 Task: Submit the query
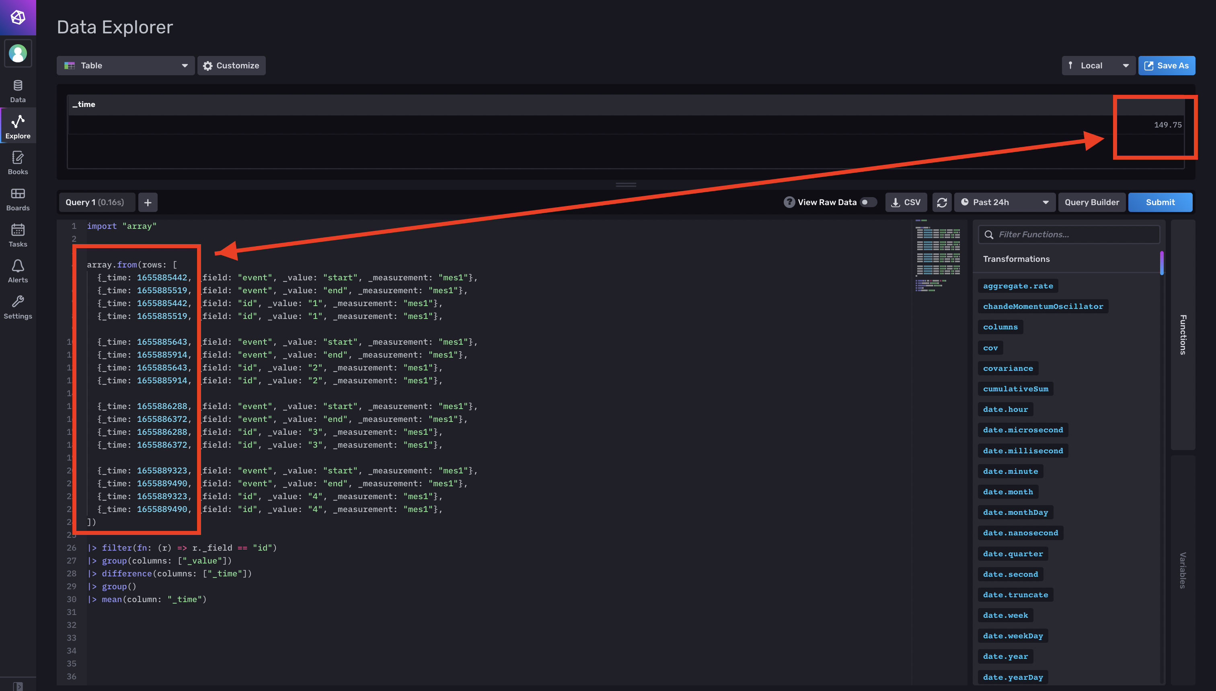click(x=1160, y=202)
